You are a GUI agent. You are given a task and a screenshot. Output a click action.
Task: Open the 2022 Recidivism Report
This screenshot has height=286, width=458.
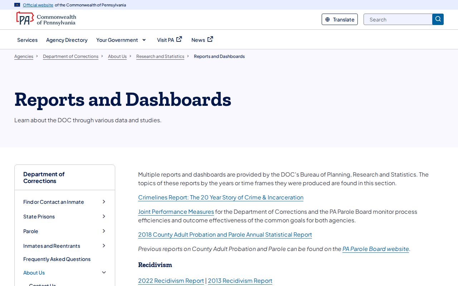[x=171, y=281]
